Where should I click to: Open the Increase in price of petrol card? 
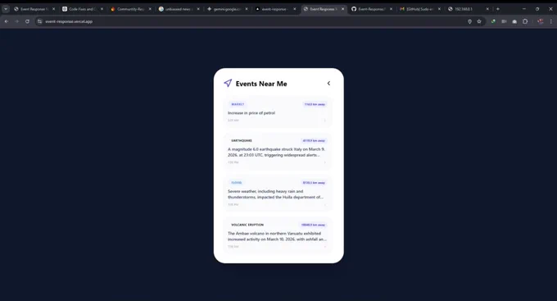click(278, 112)
